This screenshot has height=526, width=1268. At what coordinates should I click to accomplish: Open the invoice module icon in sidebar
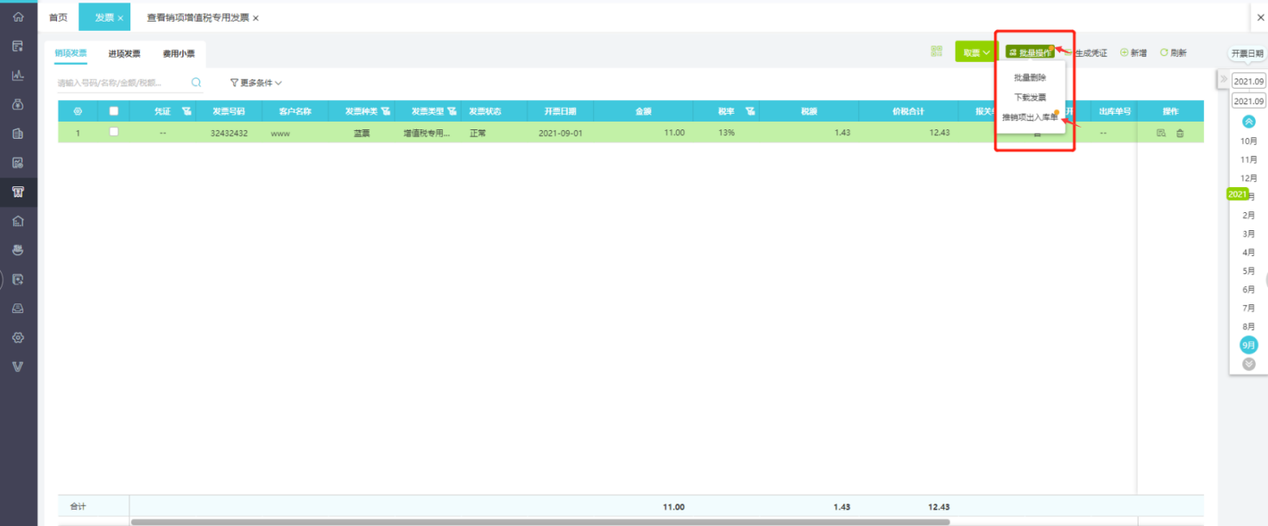coord(18,191)
